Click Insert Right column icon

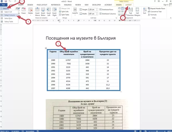pyautogui.click(x=54, y=12)
